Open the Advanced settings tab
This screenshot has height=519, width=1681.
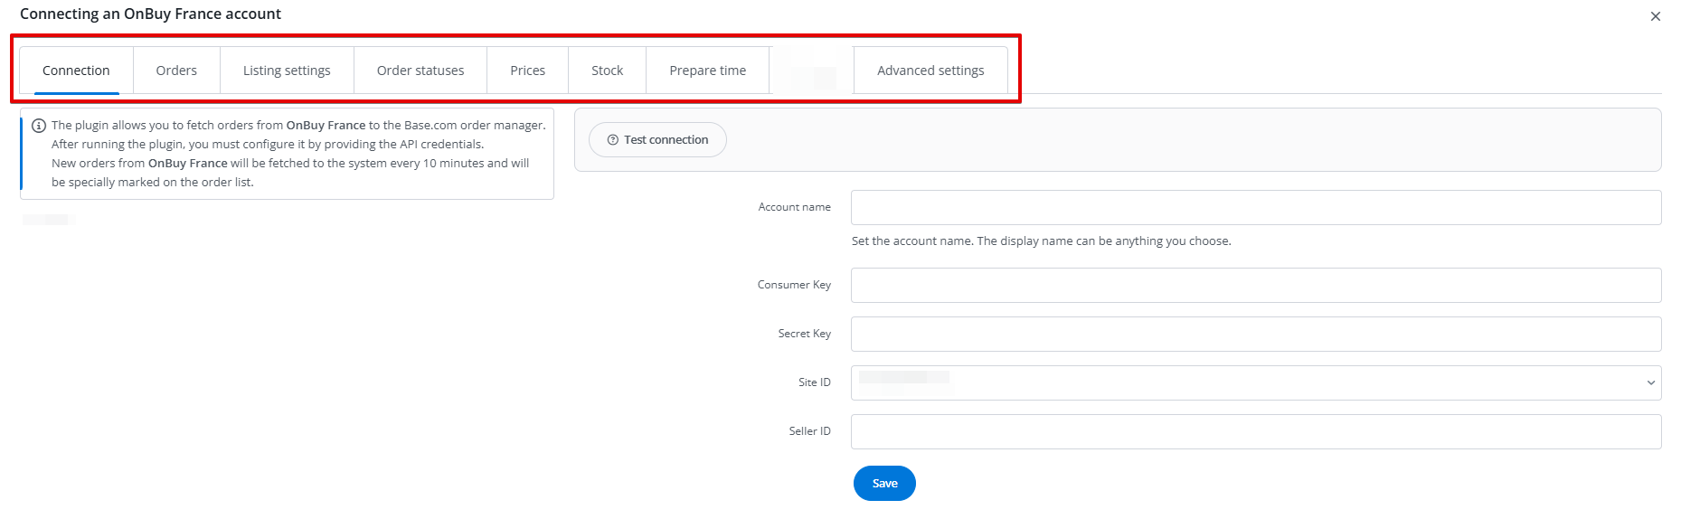point(930,71)
